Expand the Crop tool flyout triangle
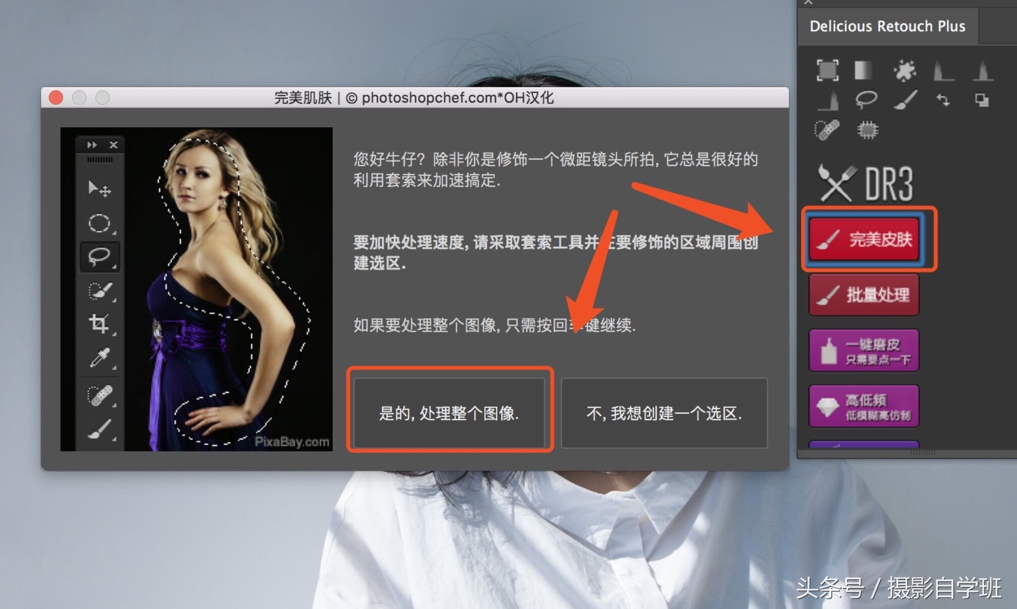 coord(114,333)
